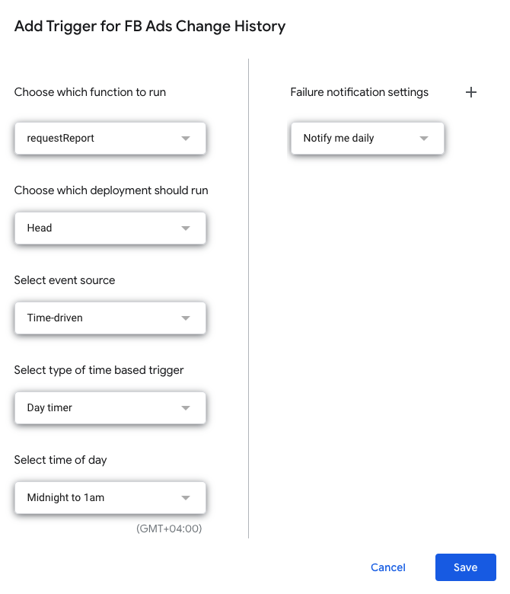This screenshot has height=594, width=510.
Task: Save the new trigger
Action: (x=465, y=567)
